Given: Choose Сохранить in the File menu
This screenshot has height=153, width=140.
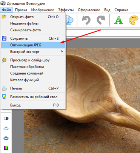Looking at the screenshot, I should pos(33,39).
